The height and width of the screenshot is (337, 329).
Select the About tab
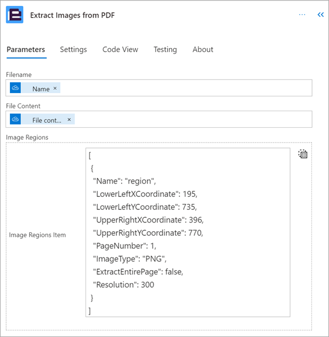203,49
